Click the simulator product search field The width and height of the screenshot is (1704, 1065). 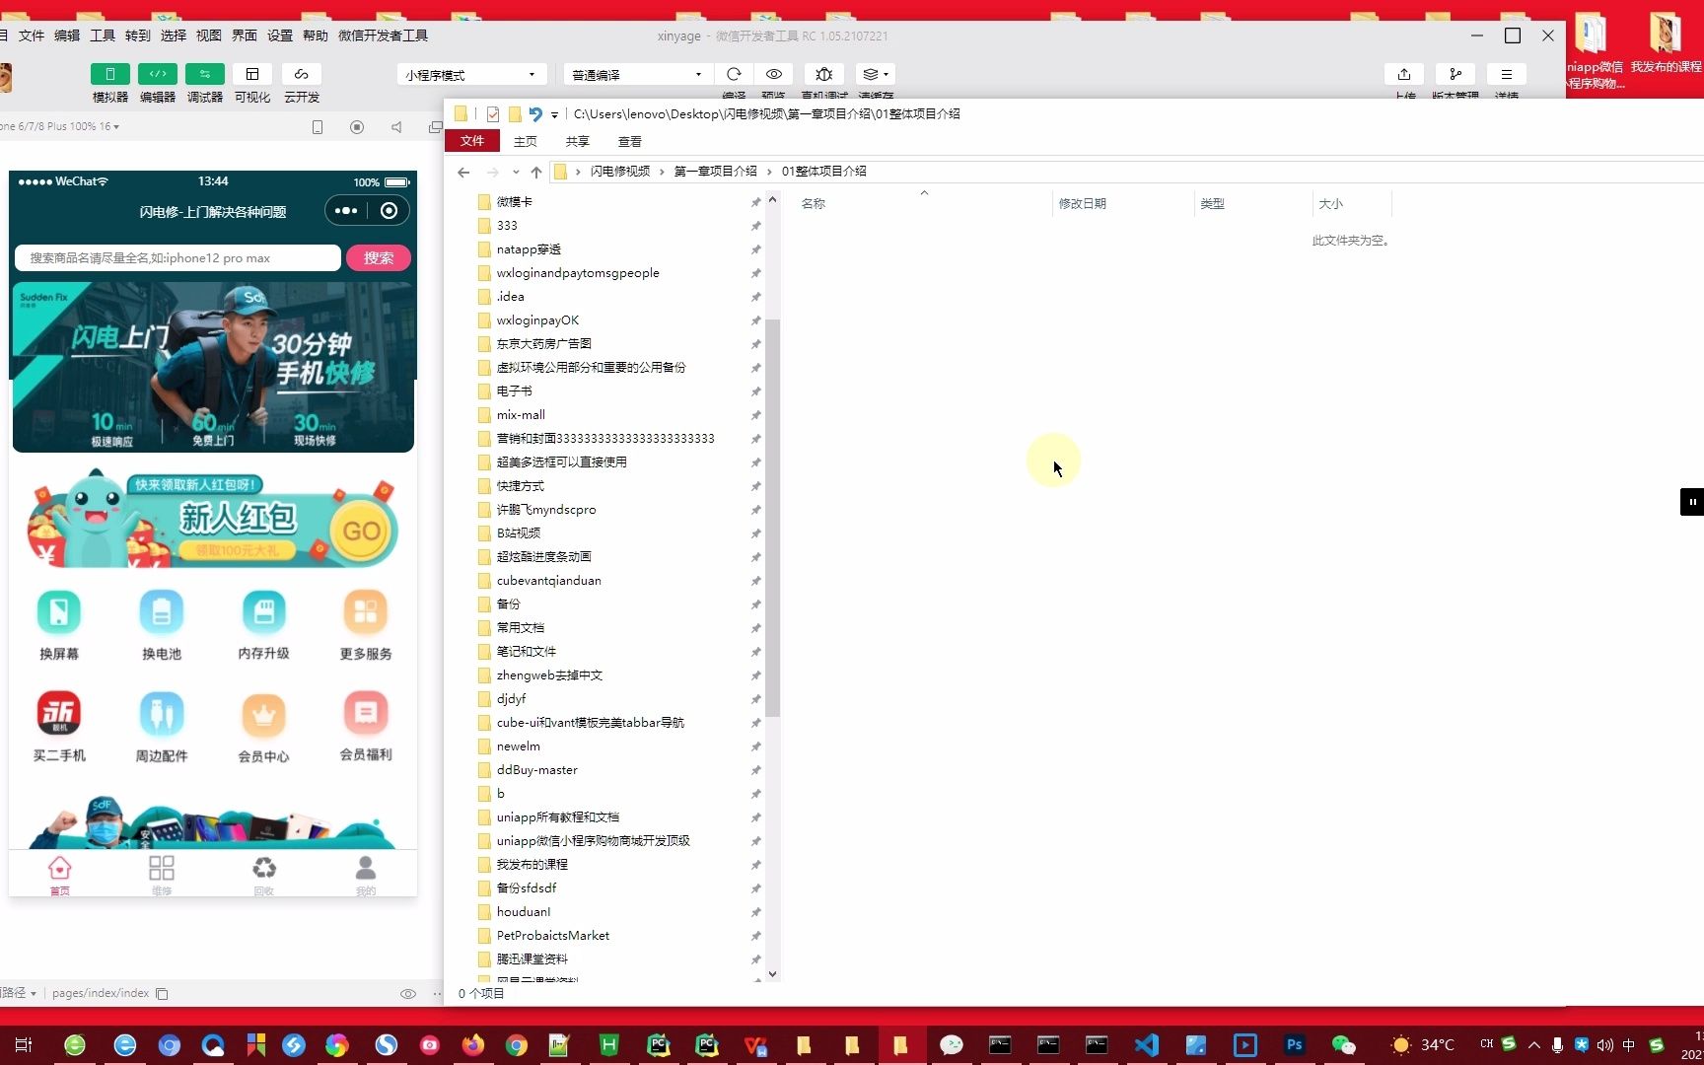(177, 258)
